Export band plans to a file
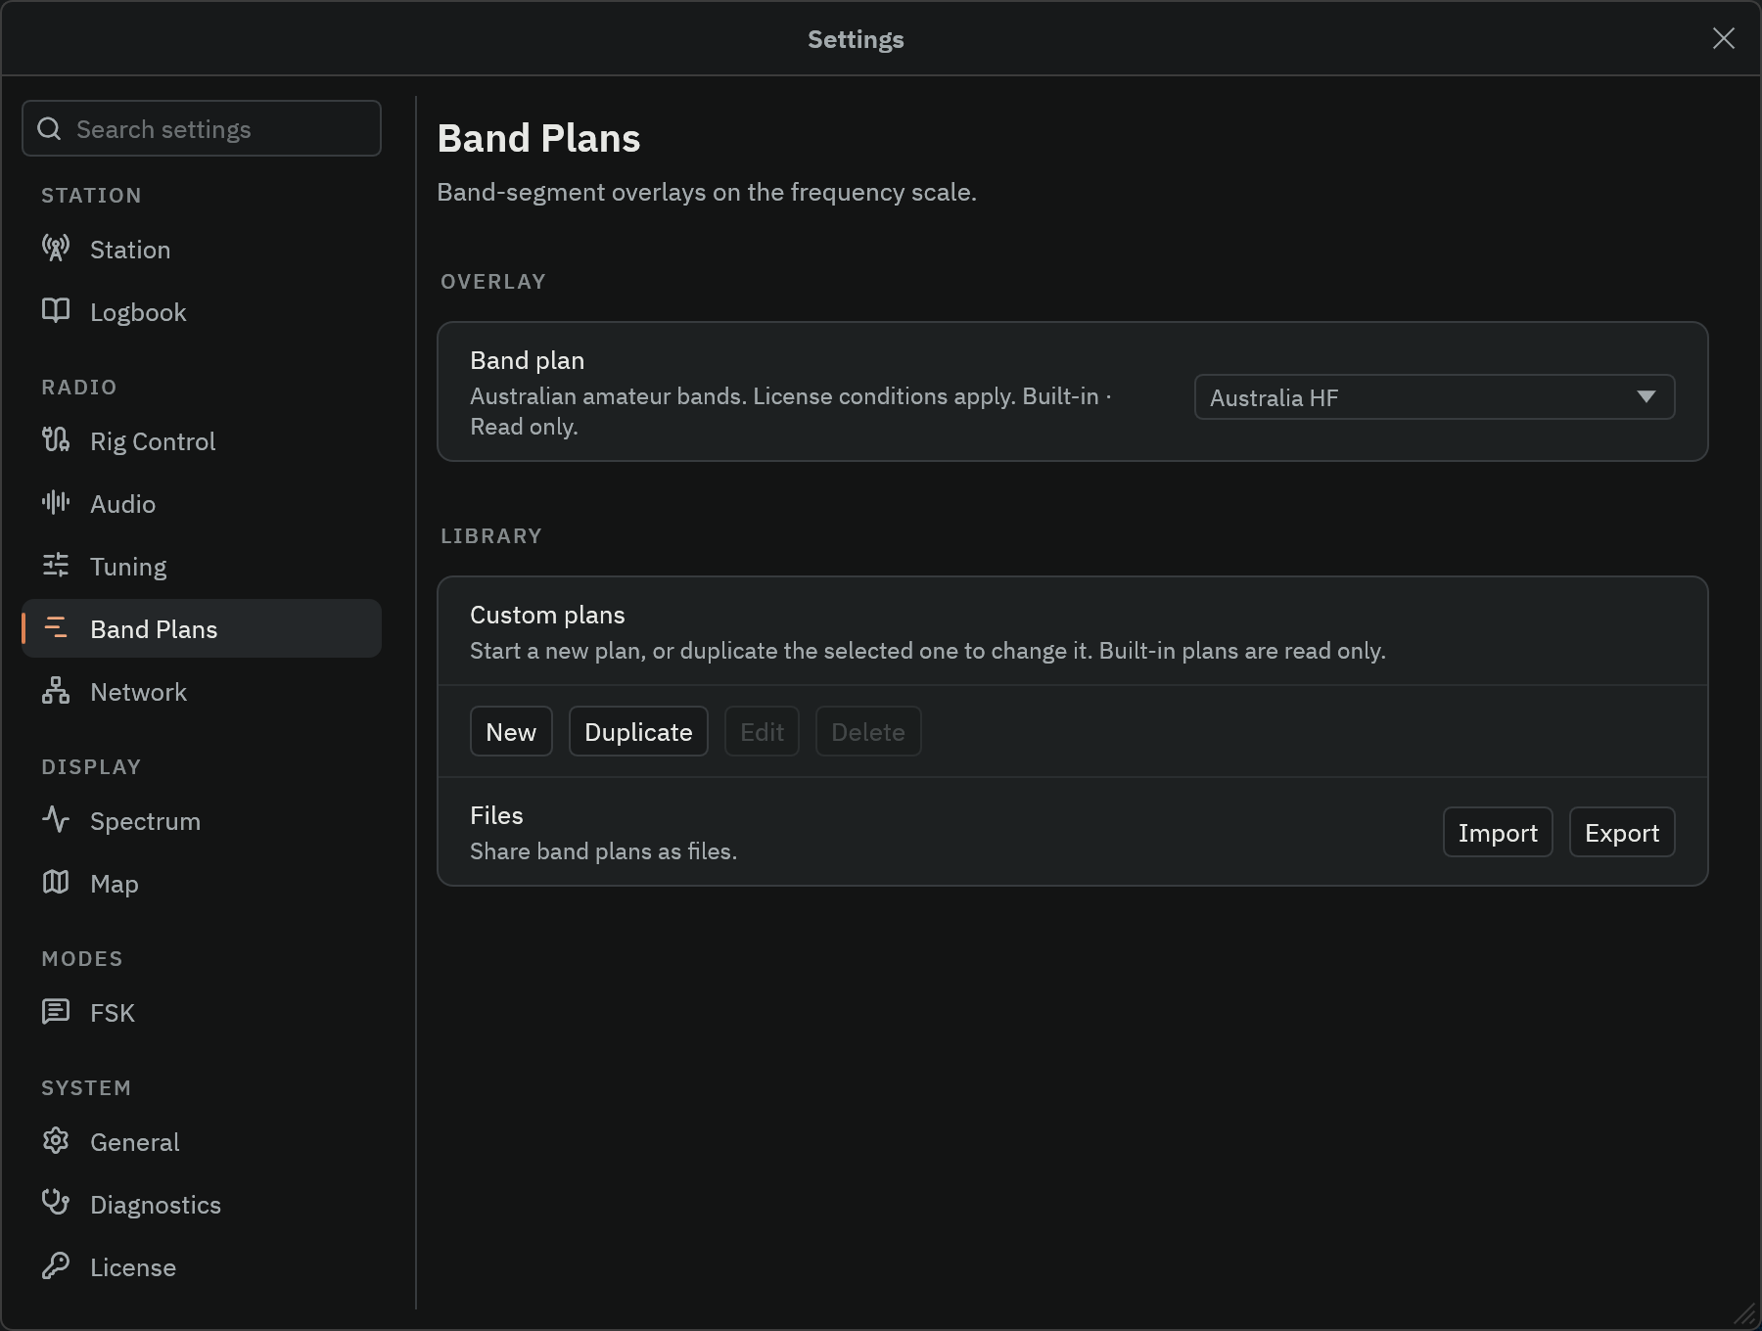 [1622, 833]
